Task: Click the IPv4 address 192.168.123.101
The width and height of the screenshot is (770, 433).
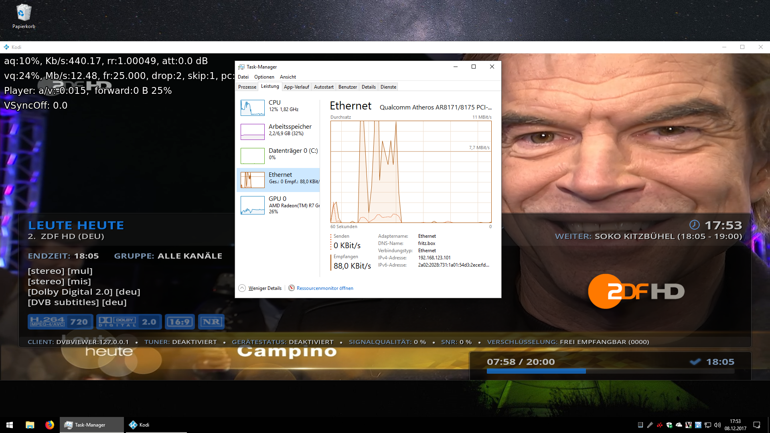Action: (434, 257)
